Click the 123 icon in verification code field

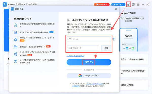pos(70,48)
